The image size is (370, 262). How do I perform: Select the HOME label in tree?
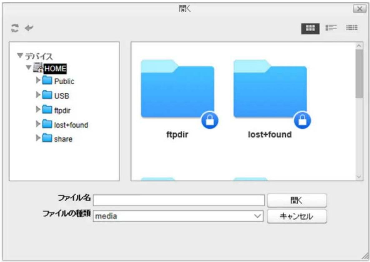tap(55, 69)
